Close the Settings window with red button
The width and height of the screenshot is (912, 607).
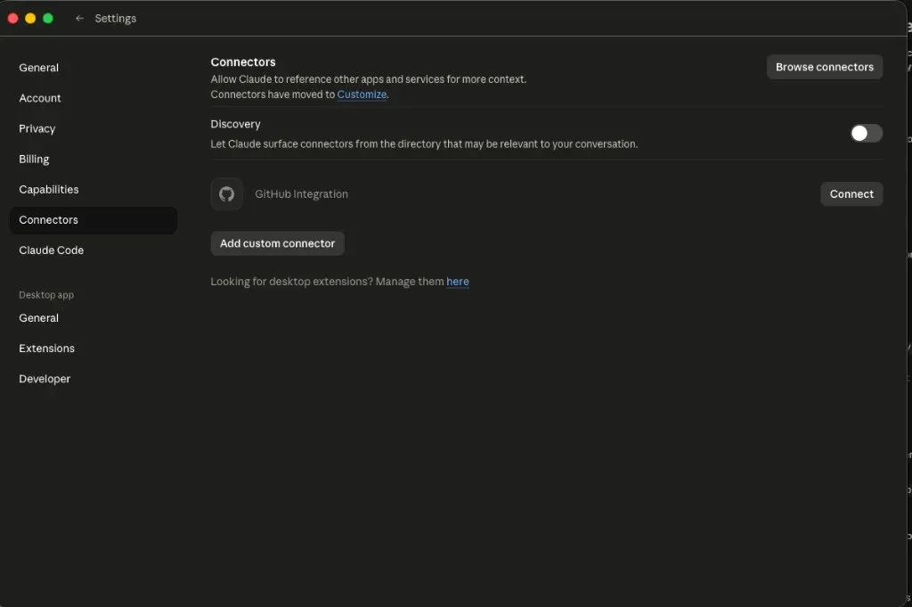coord(12,19)
